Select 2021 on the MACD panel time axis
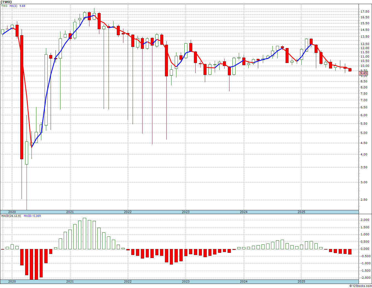The image size is (372, 288). [x=70, y=281]
